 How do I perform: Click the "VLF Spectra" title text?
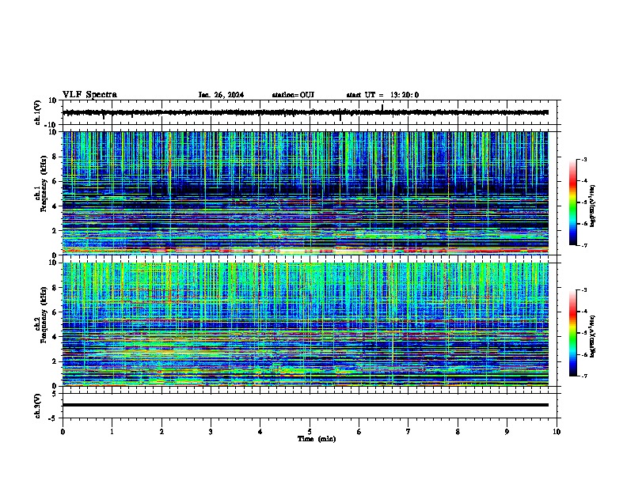click(89, 95)
